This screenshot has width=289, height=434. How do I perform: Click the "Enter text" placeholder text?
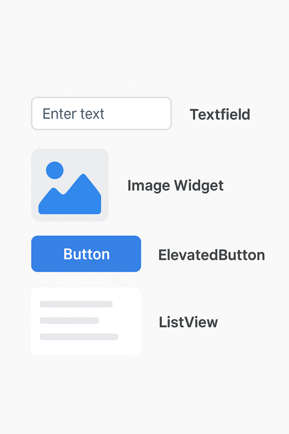(73, 114)
